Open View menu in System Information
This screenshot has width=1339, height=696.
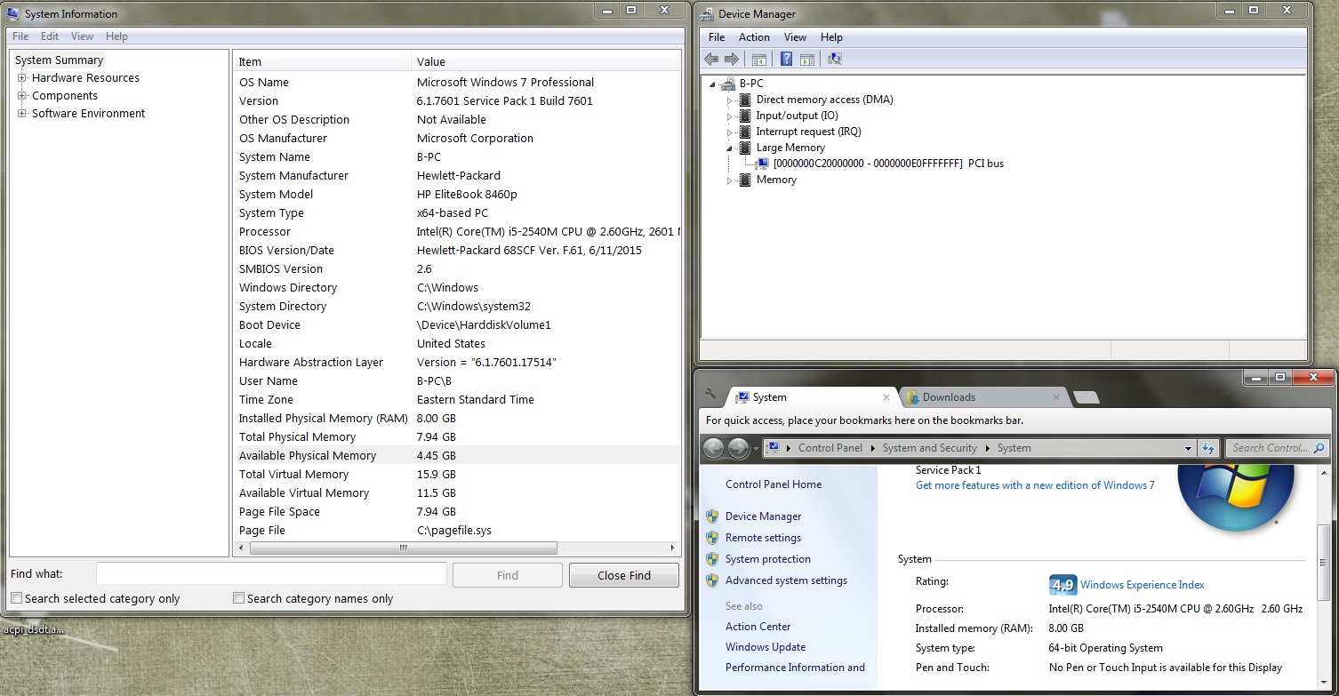point(82,36)
